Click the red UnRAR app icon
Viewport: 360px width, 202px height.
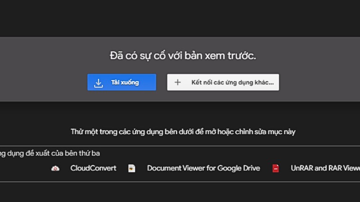click(275, 168)
